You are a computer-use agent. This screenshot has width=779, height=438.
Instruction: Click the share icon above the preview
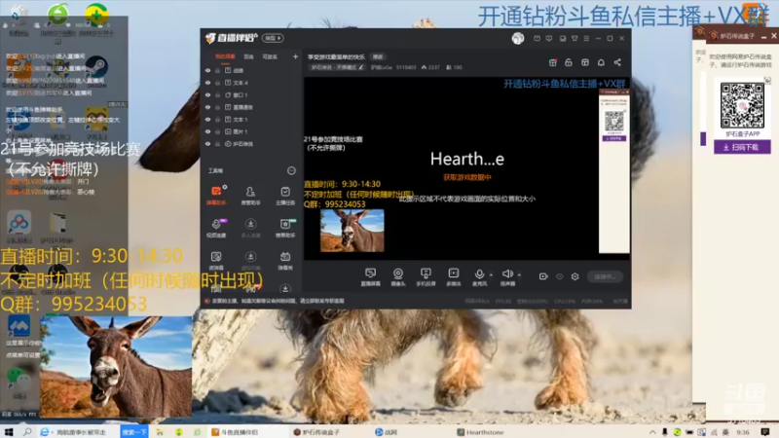pos(617,62)
